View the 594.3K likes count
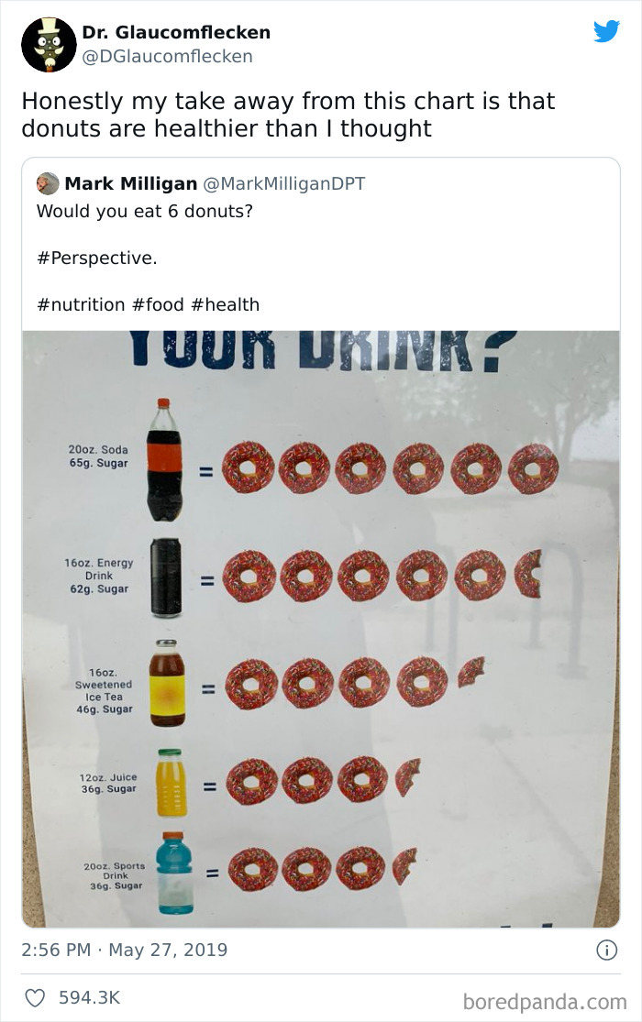The width and height of the screenshot is (642, 1022). (89, 997)
